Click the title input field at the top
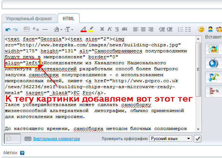The width and height of the screenshot is (222, 158). click(x=112, y=5)
